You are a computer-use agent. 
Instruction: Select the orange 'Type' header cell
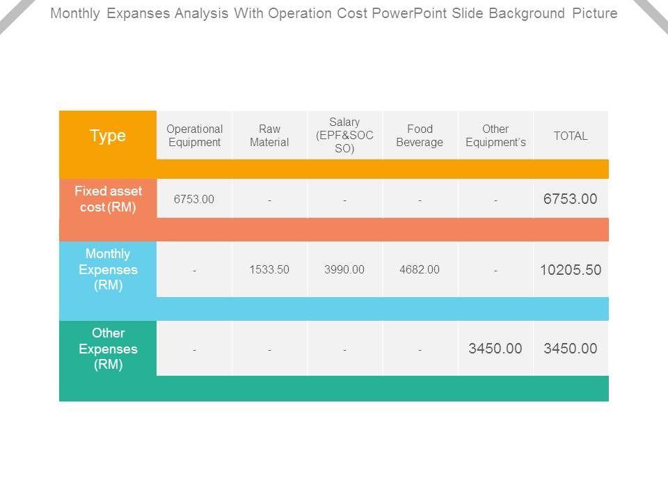(x=108, y=136)
